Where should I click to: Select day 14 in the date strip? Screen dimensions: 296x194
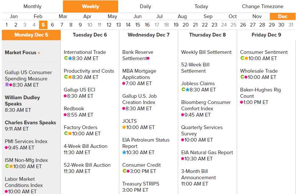[x=128, y=25]
